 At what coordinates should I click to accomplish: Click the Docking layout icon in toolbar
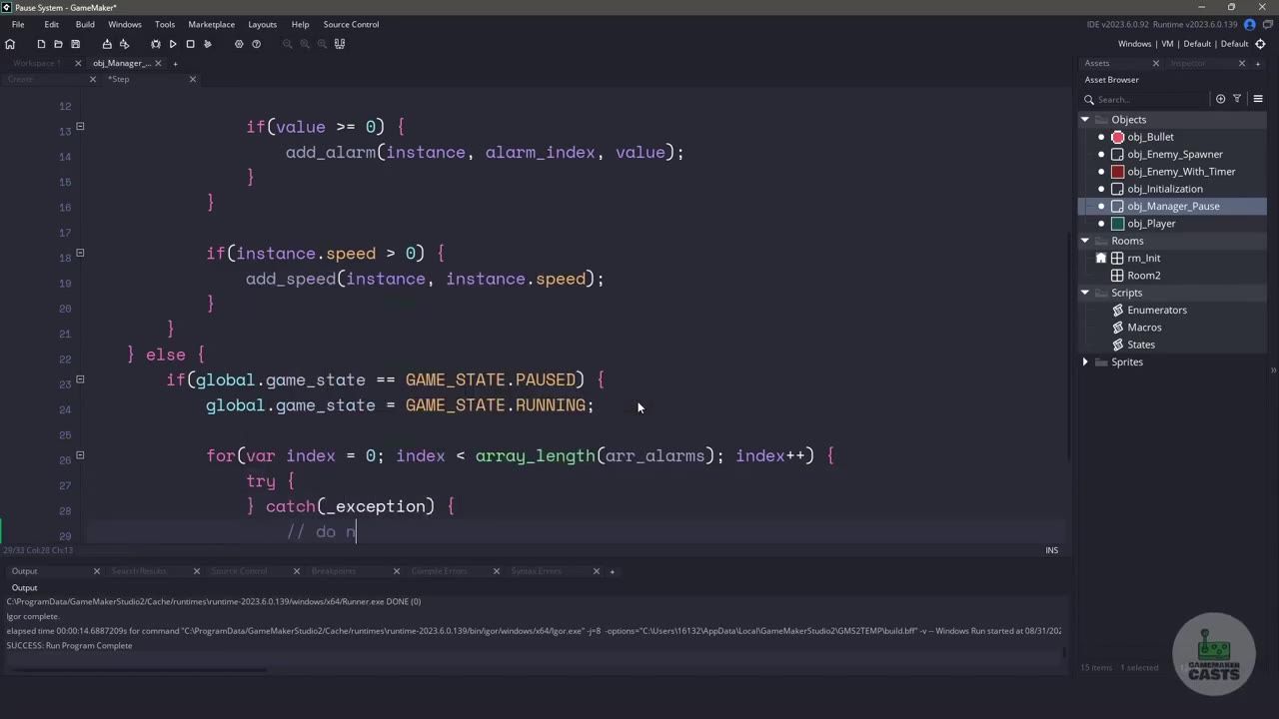340,44
